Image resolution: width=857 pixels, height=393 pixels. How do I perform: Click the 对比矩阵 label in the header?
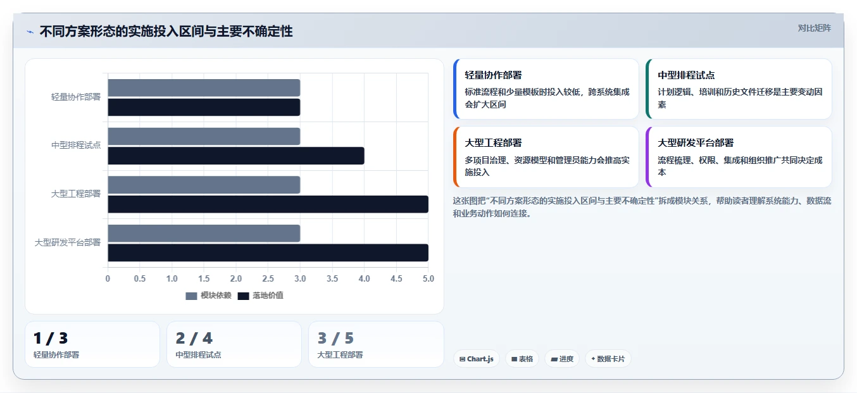point(815,28)
